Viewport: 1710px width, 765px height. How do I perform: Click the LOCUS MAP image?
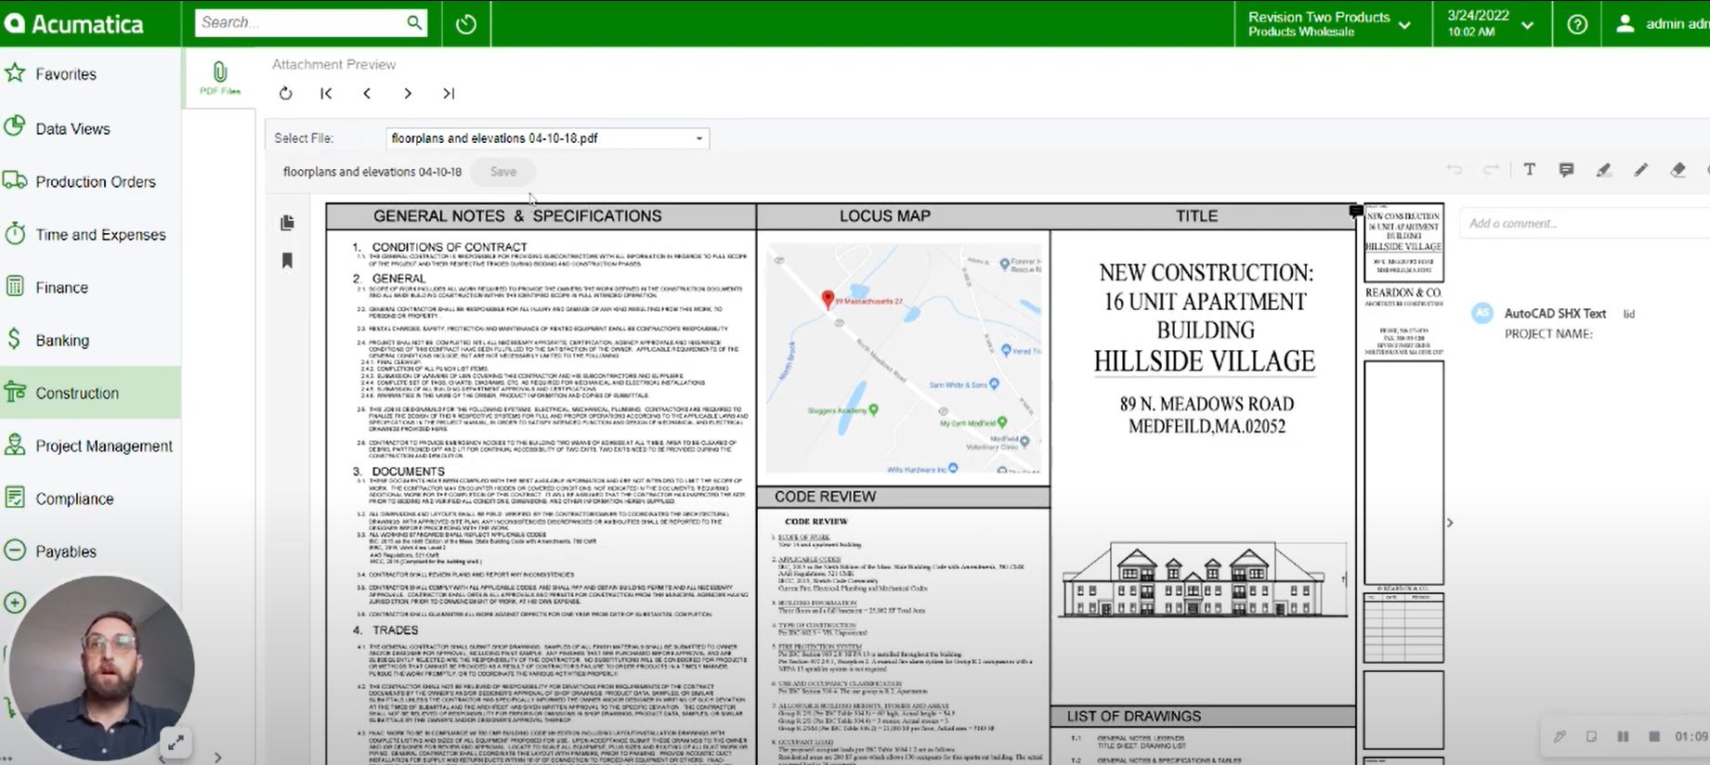[x=904, y=359]
